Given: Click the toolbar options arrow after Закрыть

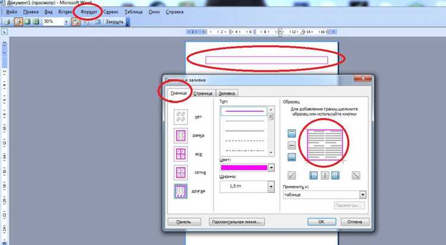Looking at the screenshot, I should (x=128, y=22).
